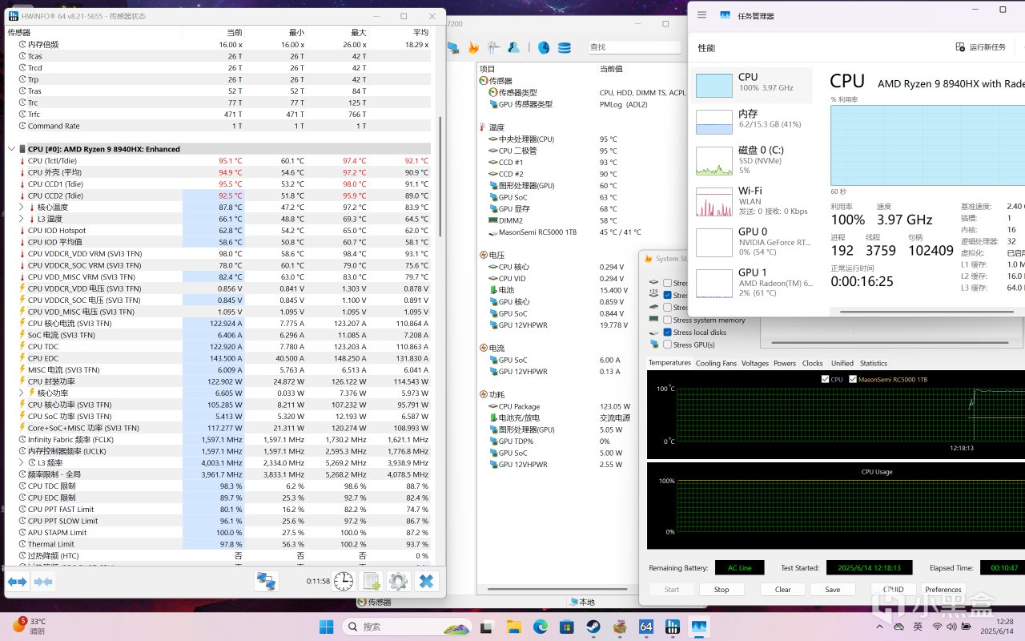Enable the Stress system memory checkbox
1025x641 pixels.
(667, 320)
